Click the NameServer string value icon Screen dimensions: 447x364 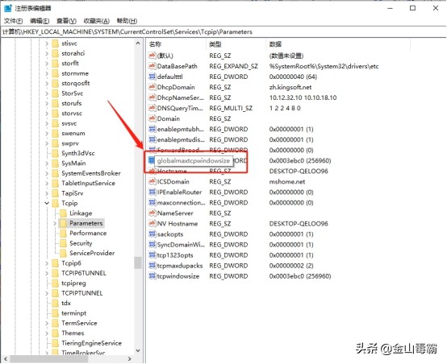pos(152,213)
